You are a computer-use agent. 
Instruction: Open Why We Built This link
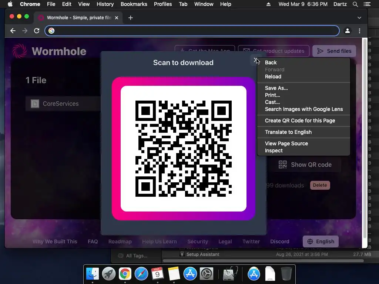[55, 241]
